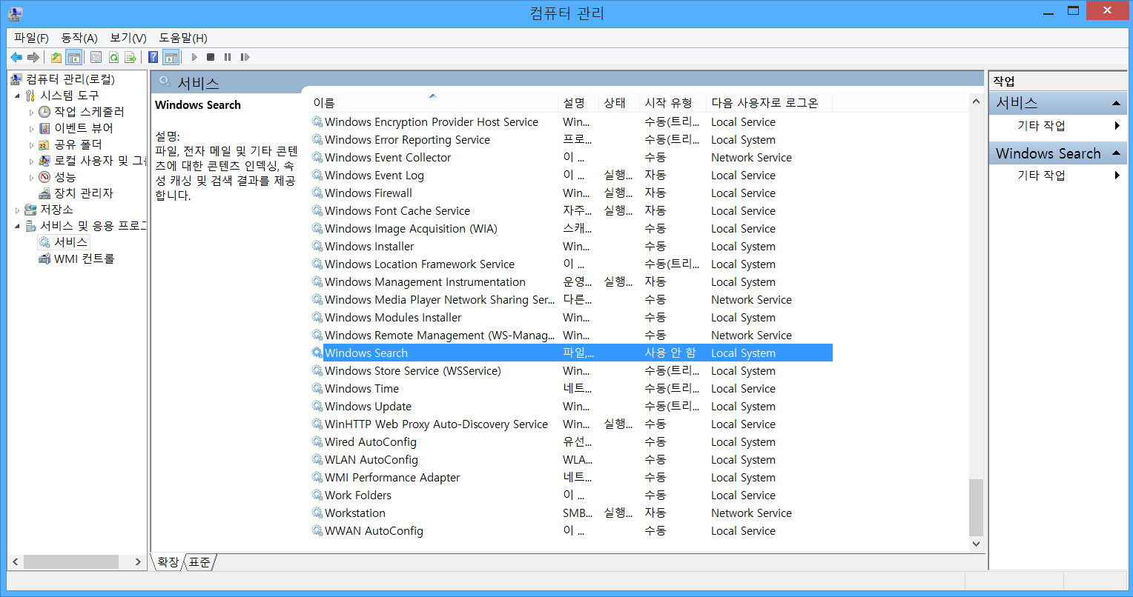Click the 작업 스케줄러 clock icon
This screenshot has width=1133, height=597.
44,112
